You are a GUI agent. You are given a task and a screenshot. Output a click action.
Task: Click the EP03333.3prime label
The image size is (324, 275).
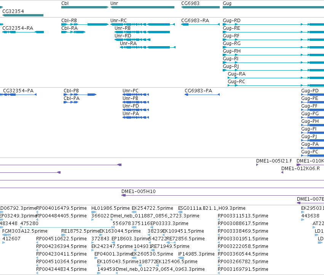point(169,224)
